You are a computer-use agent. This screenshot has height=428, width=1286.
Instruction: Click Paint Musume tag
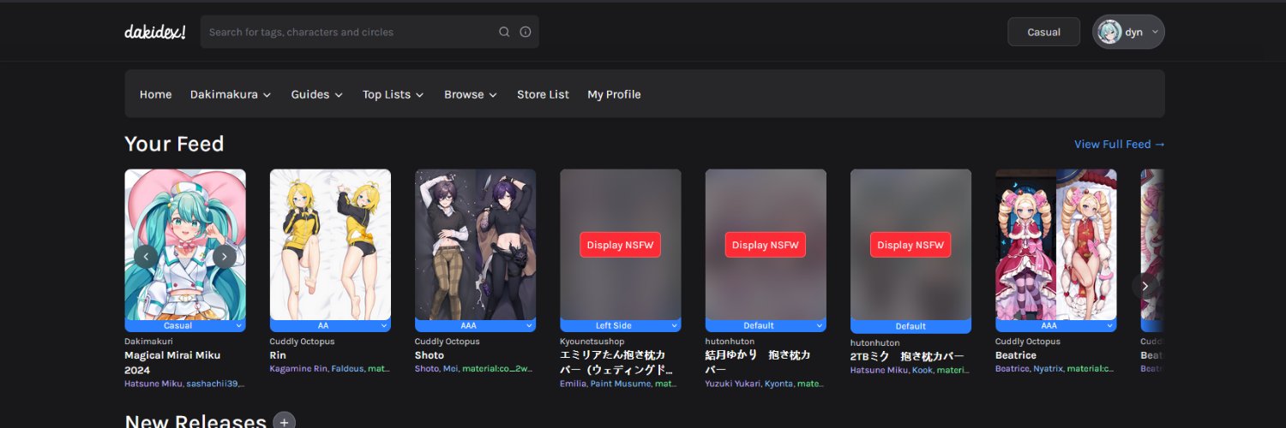click(620, 384)
